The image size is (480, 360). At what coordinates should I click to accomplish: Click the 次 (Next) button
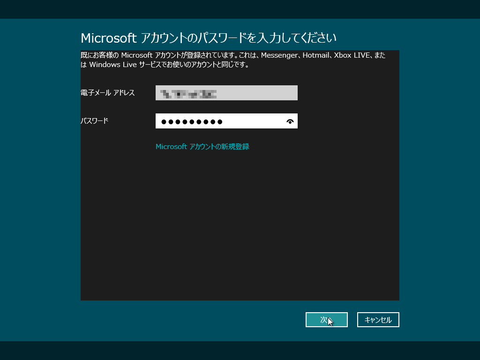click(x=326, y=320)
